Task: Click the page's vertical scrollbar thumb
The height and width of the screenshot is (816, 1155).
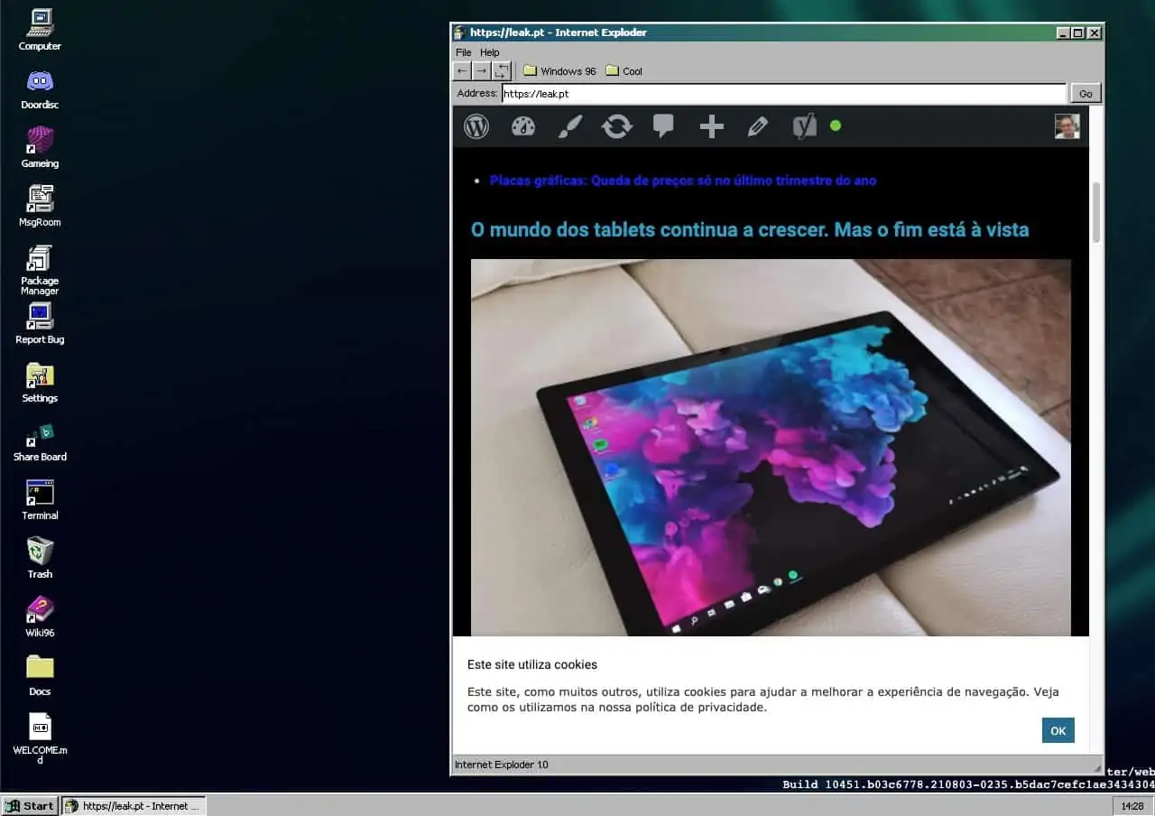Action: (x=1096, y=212)
